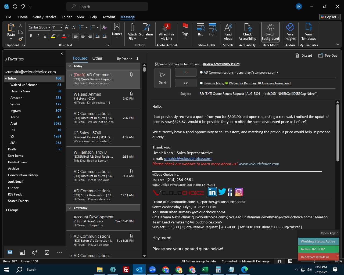
Task: Reverse sort order with the down arrow
Action: pos(137,59)
